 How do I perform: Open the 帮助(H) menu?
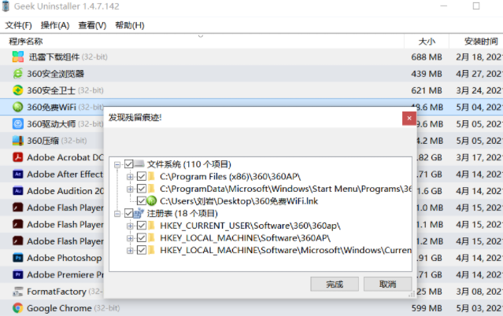130,25
